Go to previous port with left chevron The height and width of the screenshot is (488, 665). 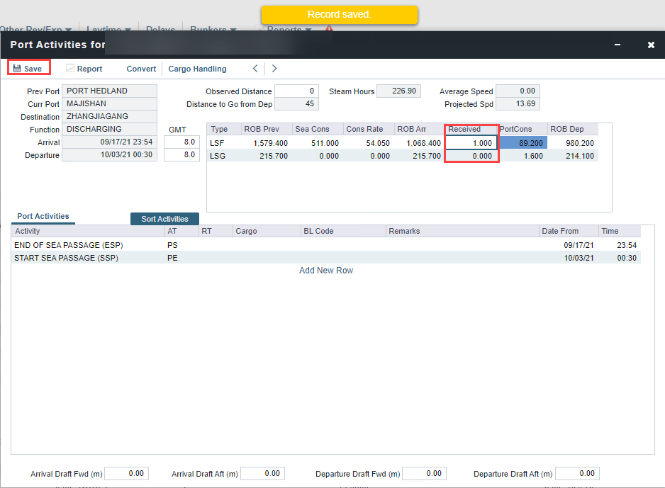[256, 69]
